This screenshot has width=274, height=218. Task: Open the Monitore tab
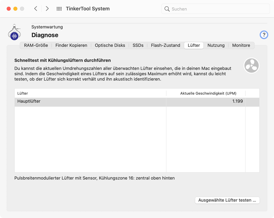pyautogui.click(x=241, y=45)
